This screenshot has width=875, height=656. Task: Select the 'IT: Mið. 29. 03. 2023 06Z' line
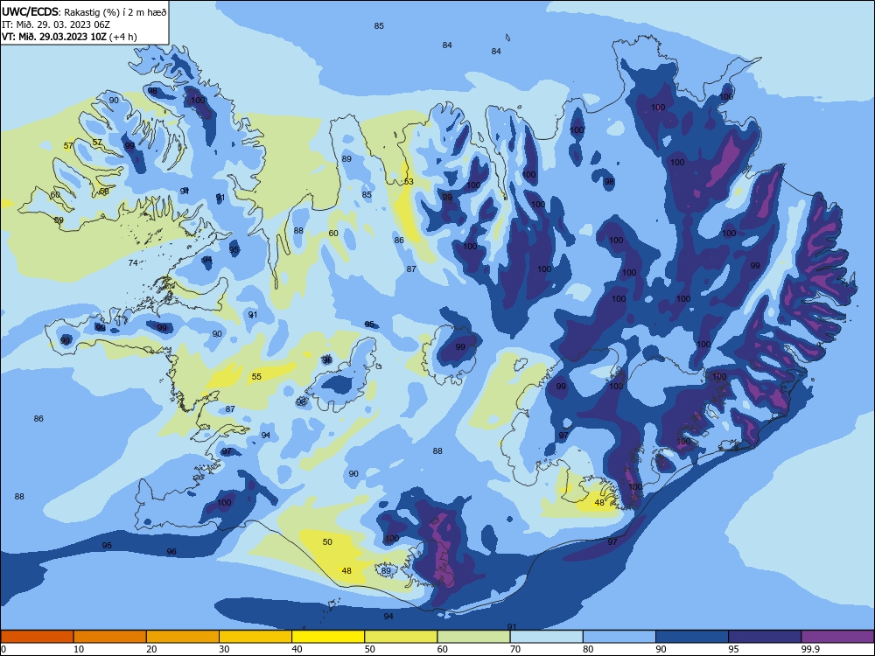click(x=56, y=24)
